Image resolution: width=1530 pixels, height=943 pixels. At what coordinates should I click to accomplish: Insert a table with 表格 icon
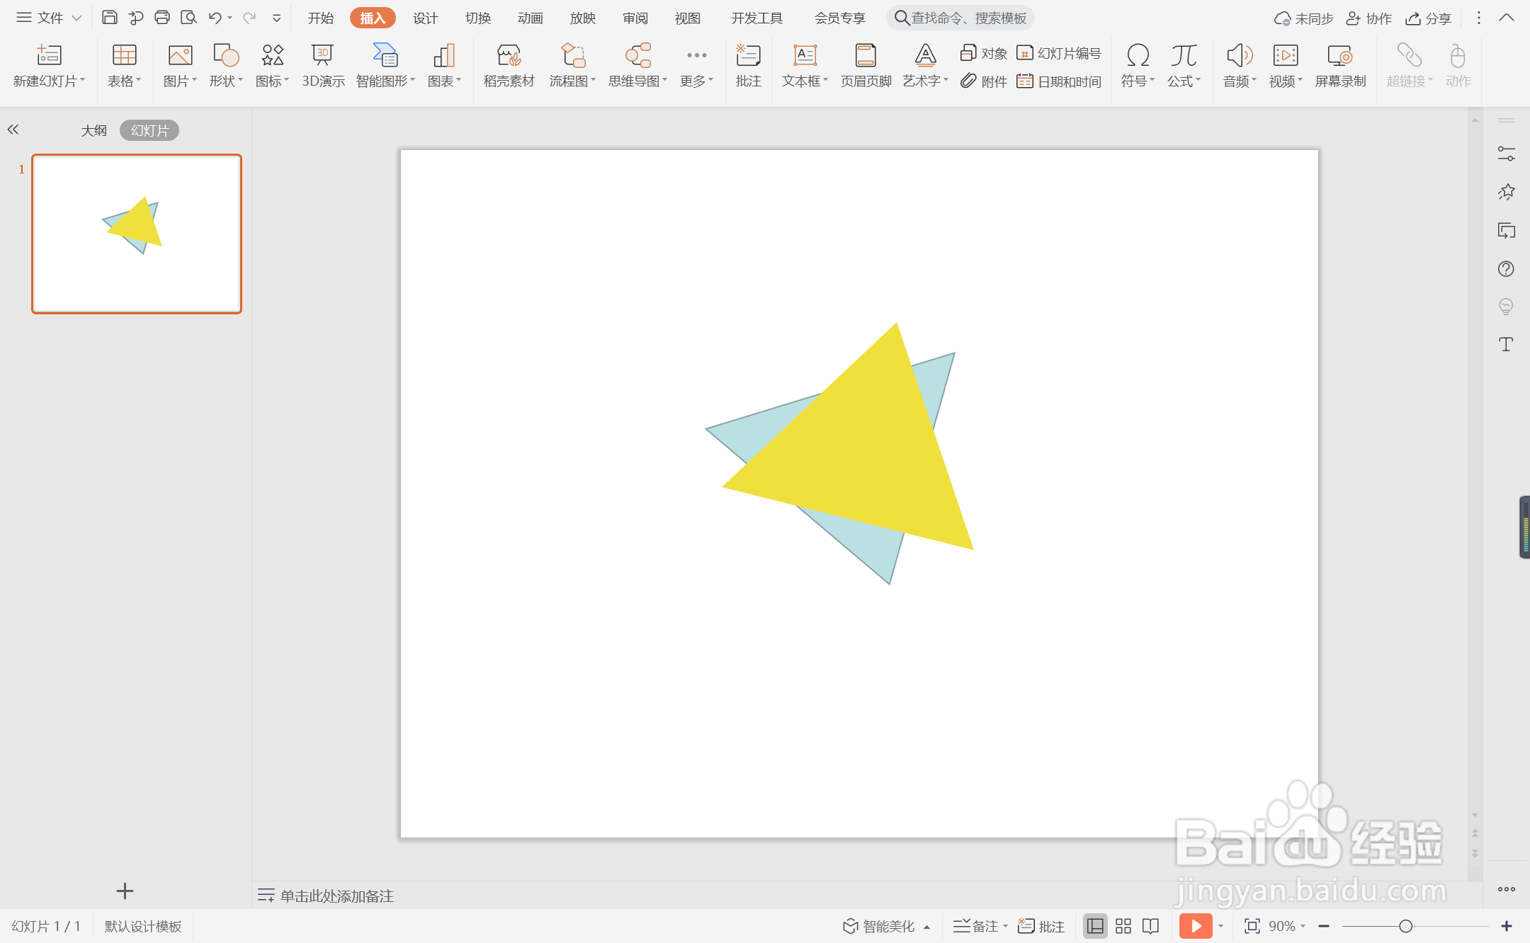tap(124, 55)
